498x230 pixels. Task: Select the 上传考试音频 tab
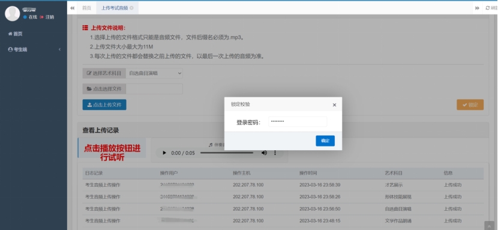click(115, 8)
